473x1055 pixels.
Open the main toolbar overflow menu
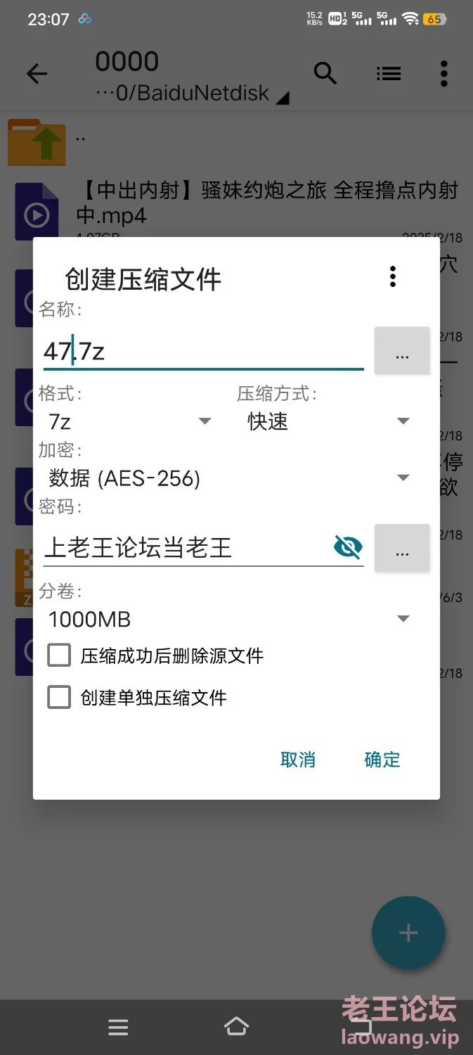(x=443, y=73)
